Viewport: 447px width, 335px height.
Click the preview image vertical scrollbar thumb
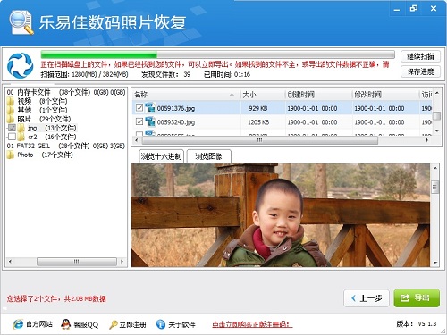click(x=434, y=188)
